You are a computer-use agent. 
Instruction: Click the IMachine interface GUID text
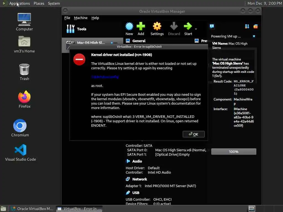pyautogui.click(x=243, y=117)
